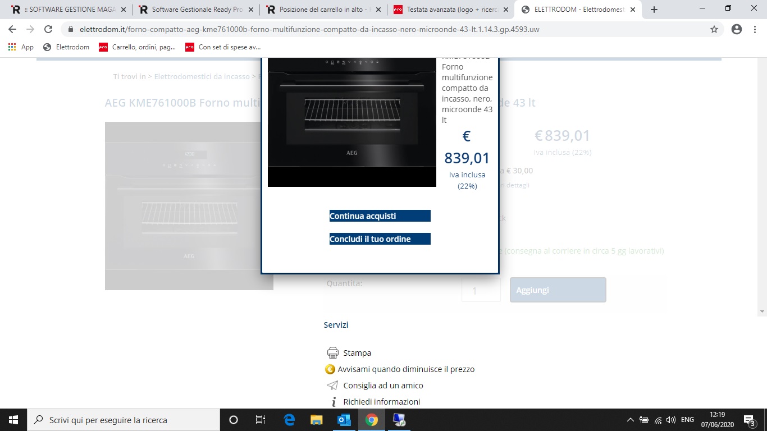
Task: Click Elettrodomestici da incasso breadcrumb
Action: point(202,76)
